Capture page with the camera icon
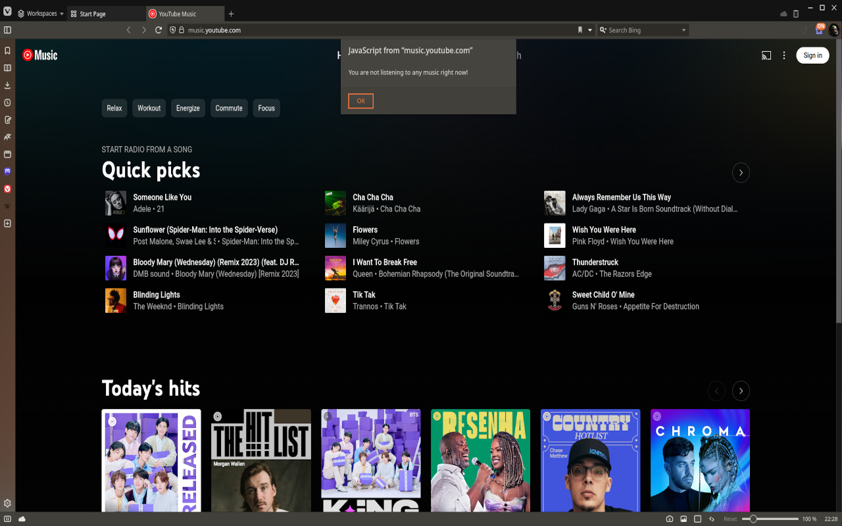 tap(670, 519)
